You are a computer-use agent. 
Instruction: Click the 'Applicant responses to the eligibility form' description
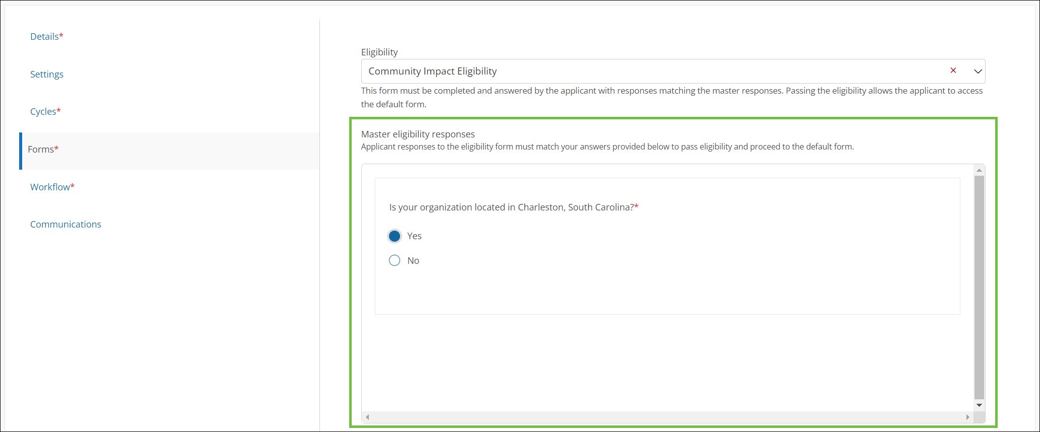point(608,147)
